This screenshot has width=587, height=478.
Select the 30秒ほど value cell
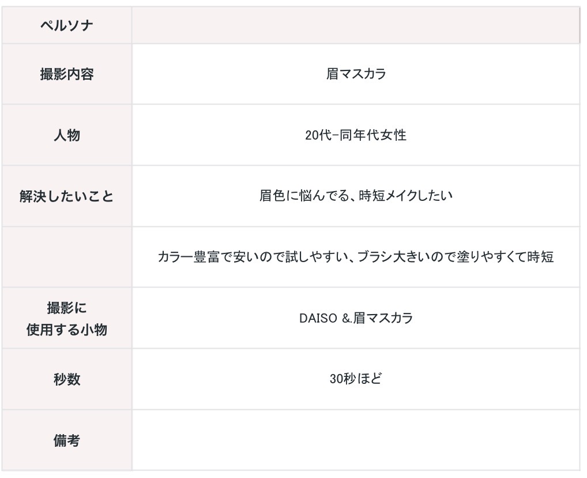[x=355, y=379]
